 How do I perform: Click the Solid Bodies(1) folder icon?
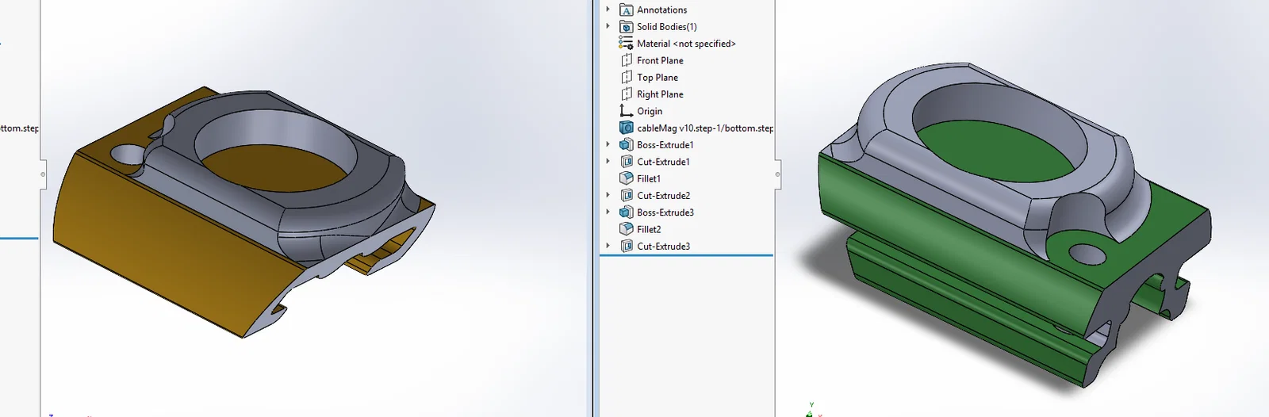coord(627,26)
